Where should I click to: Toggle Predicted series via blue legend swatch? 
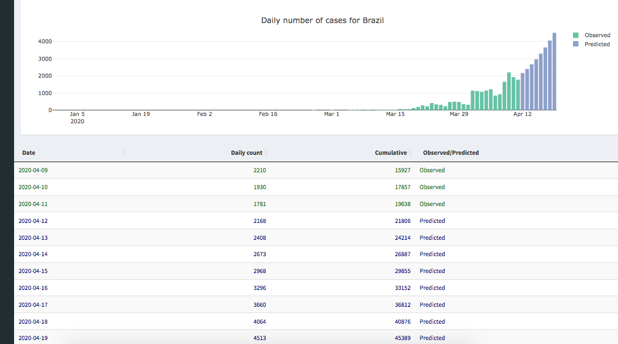[575, 44]
